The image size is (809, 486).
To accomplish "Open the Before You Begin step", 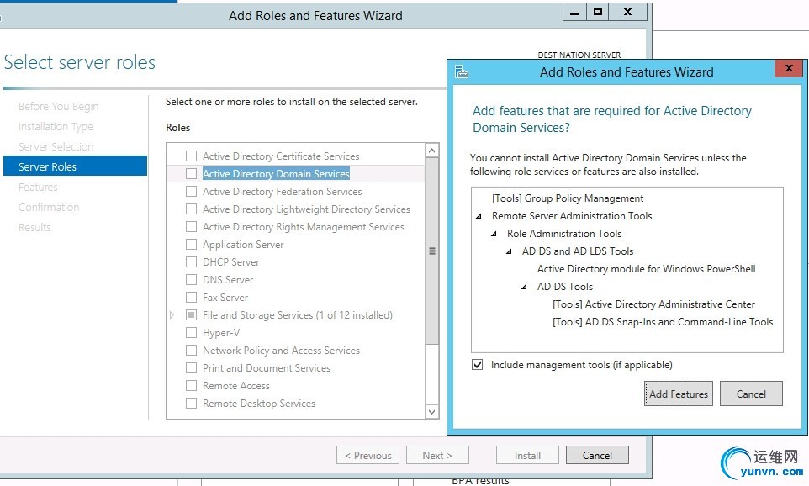I will pos(59,107).
